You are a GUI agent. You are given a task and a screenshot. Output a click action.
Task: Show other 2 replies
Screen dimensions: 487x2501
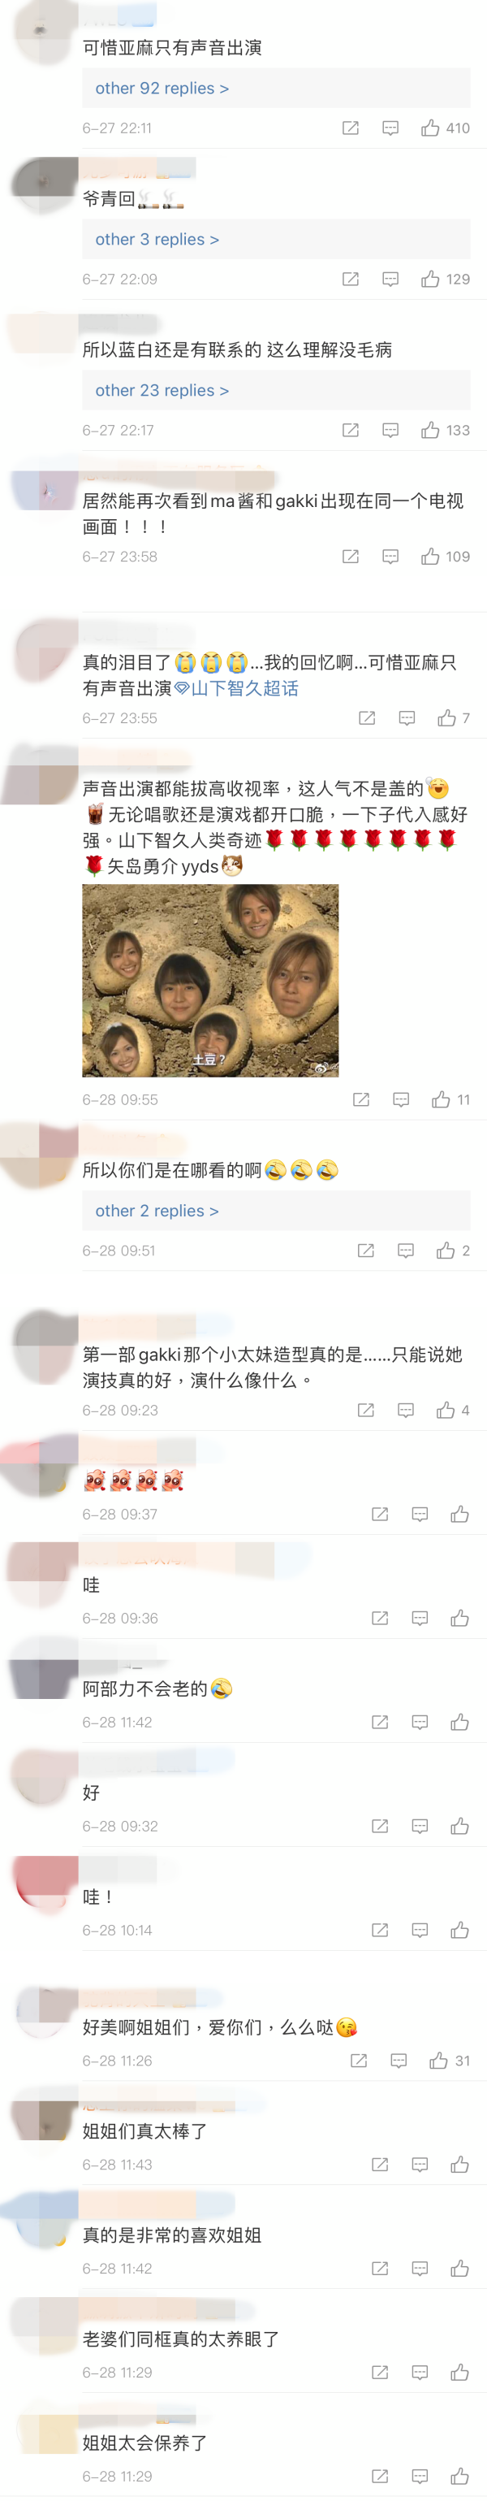[x=157, y=1211]
